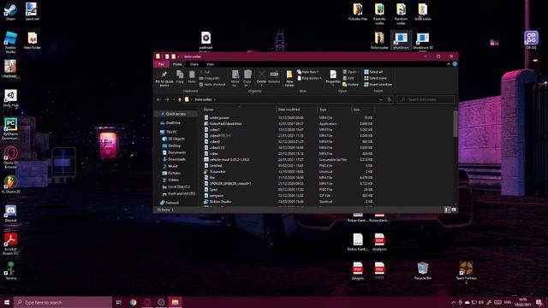Click Paste shortcut in ribbon
This screenshot has height=308, width=548.
[212, 85]
